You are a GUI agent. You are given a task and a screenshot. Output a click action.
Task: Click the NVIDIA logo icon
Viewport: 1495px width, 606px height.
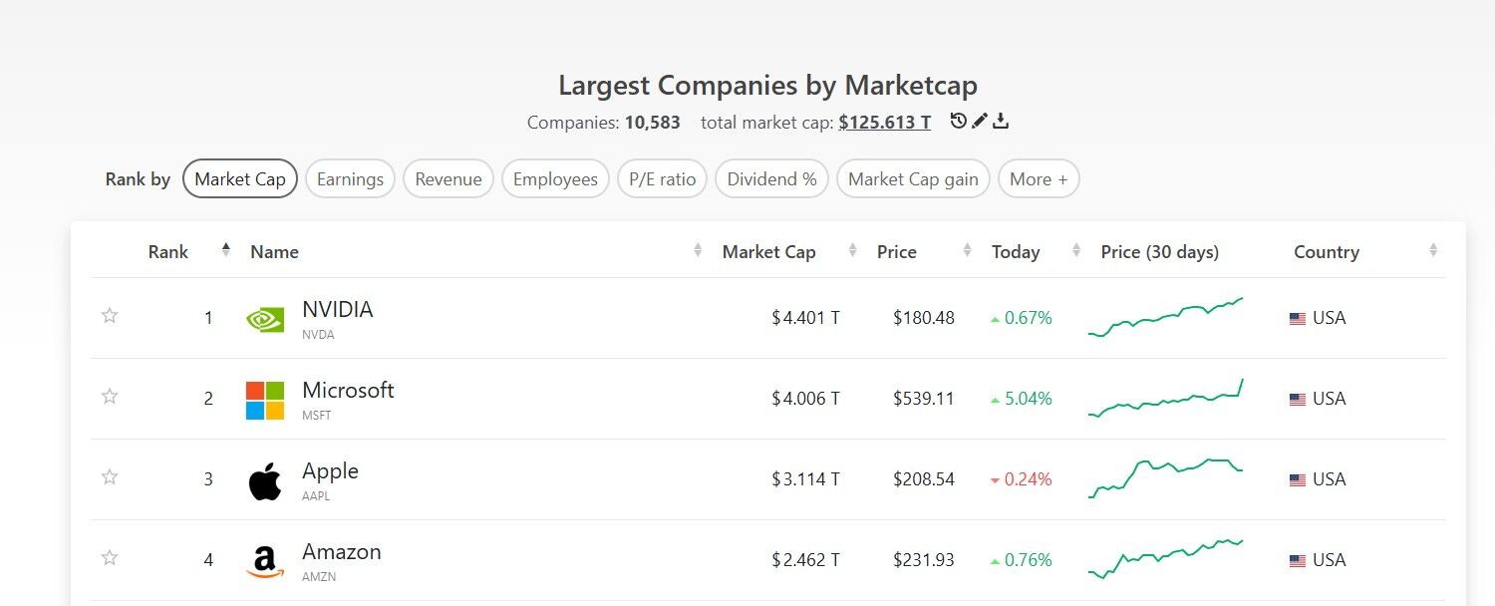265,319
